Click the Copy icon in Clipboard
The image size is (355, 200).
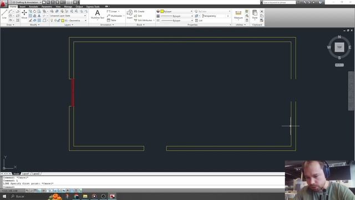(x=262, y=16)
